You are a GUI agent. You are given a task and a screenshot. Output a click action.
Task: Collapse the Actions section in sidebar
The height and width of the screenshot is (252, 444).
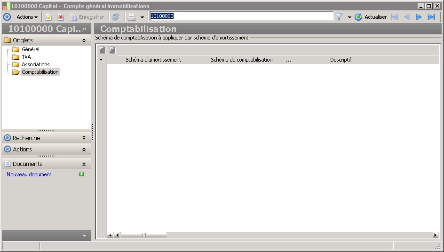[x=84, y=150]
